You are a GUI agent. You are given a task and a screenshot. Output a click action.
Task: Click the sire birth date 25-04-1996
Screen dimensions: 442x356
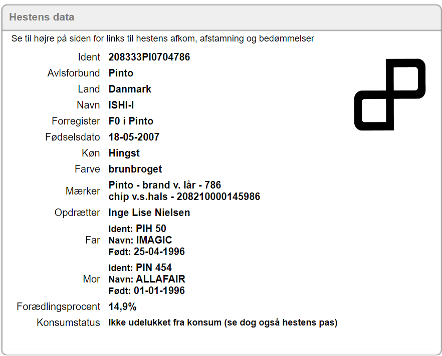point(159,251)
